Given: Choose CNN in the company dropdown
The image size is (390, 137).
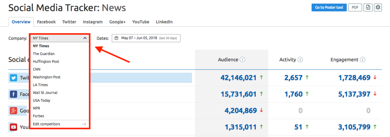Looking at the screenshot, I should coord(37,69).
